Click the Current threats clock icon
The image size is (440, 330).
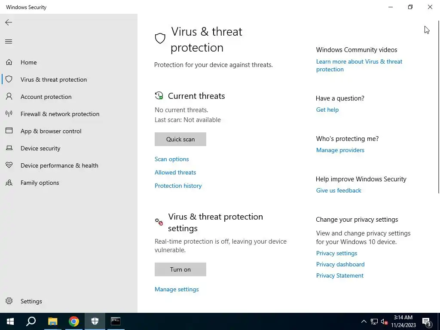(x=159, y=96)
